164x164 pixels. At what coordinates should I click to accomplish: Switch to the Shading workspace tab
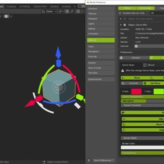pyautogui.click(x=54, y=7)
